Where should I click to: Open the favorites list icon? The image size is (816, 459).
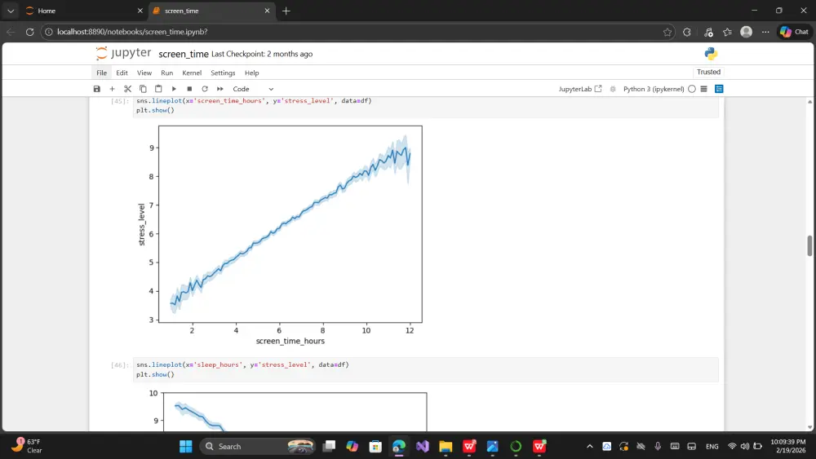(728, 32)
